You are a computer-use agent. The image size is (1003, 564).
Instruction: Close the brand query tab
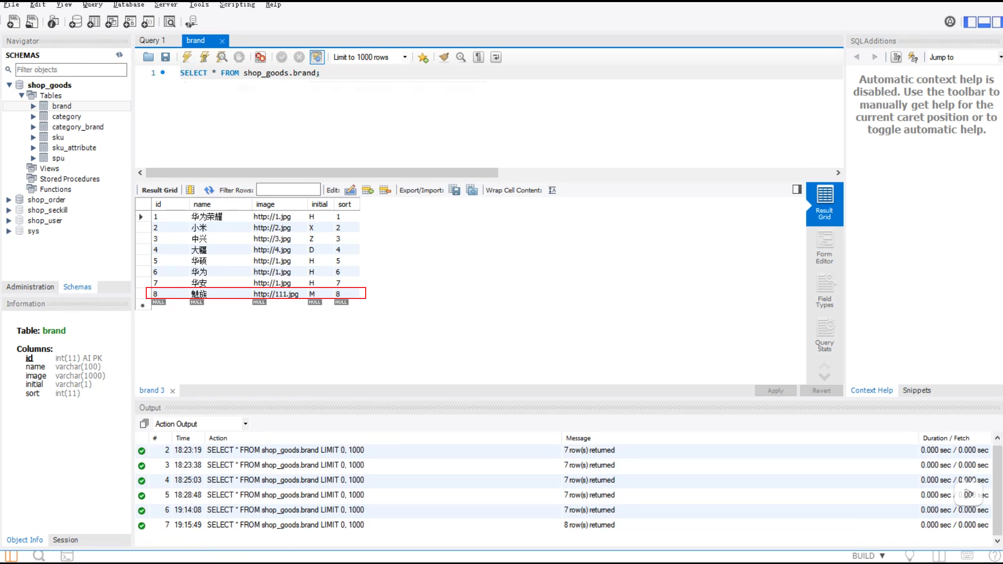[x=223, y=41]
